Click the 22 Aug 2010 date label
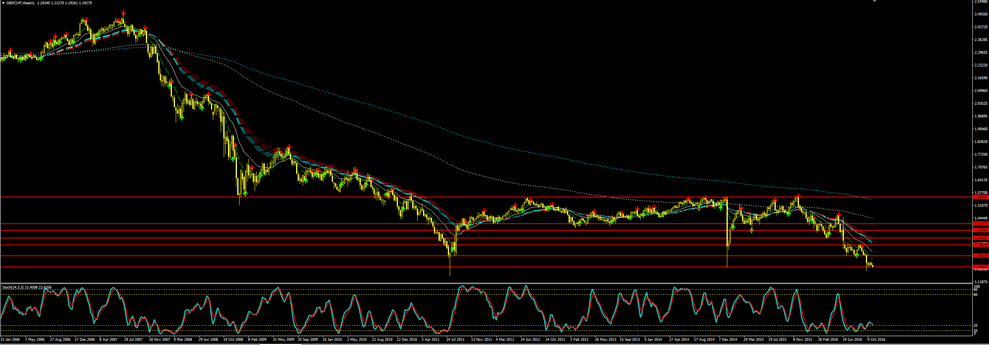 point(382,340)
